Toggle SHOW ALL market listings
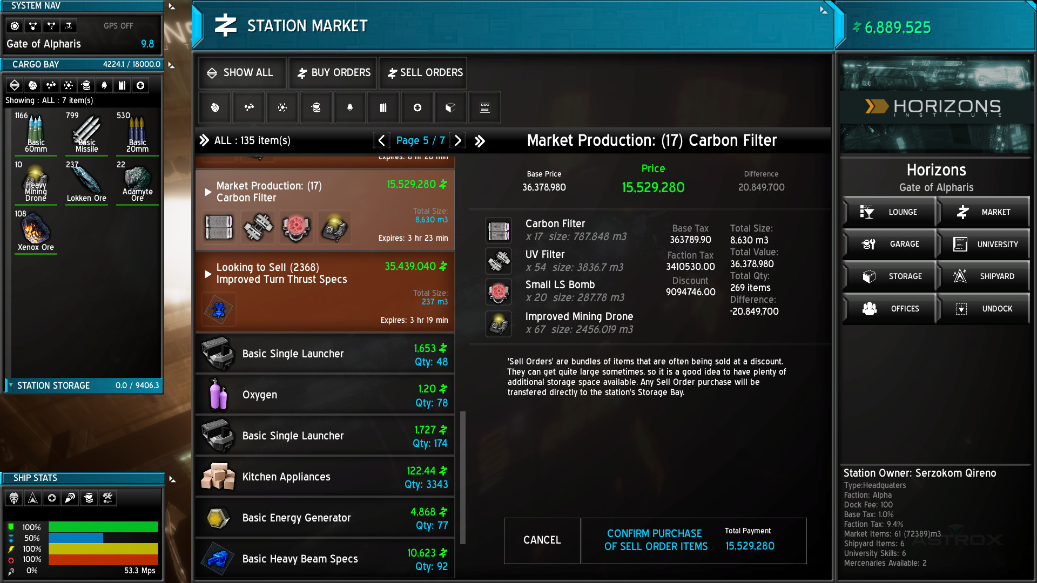Viewport: 1037px width, 583px height. (241, 73)
